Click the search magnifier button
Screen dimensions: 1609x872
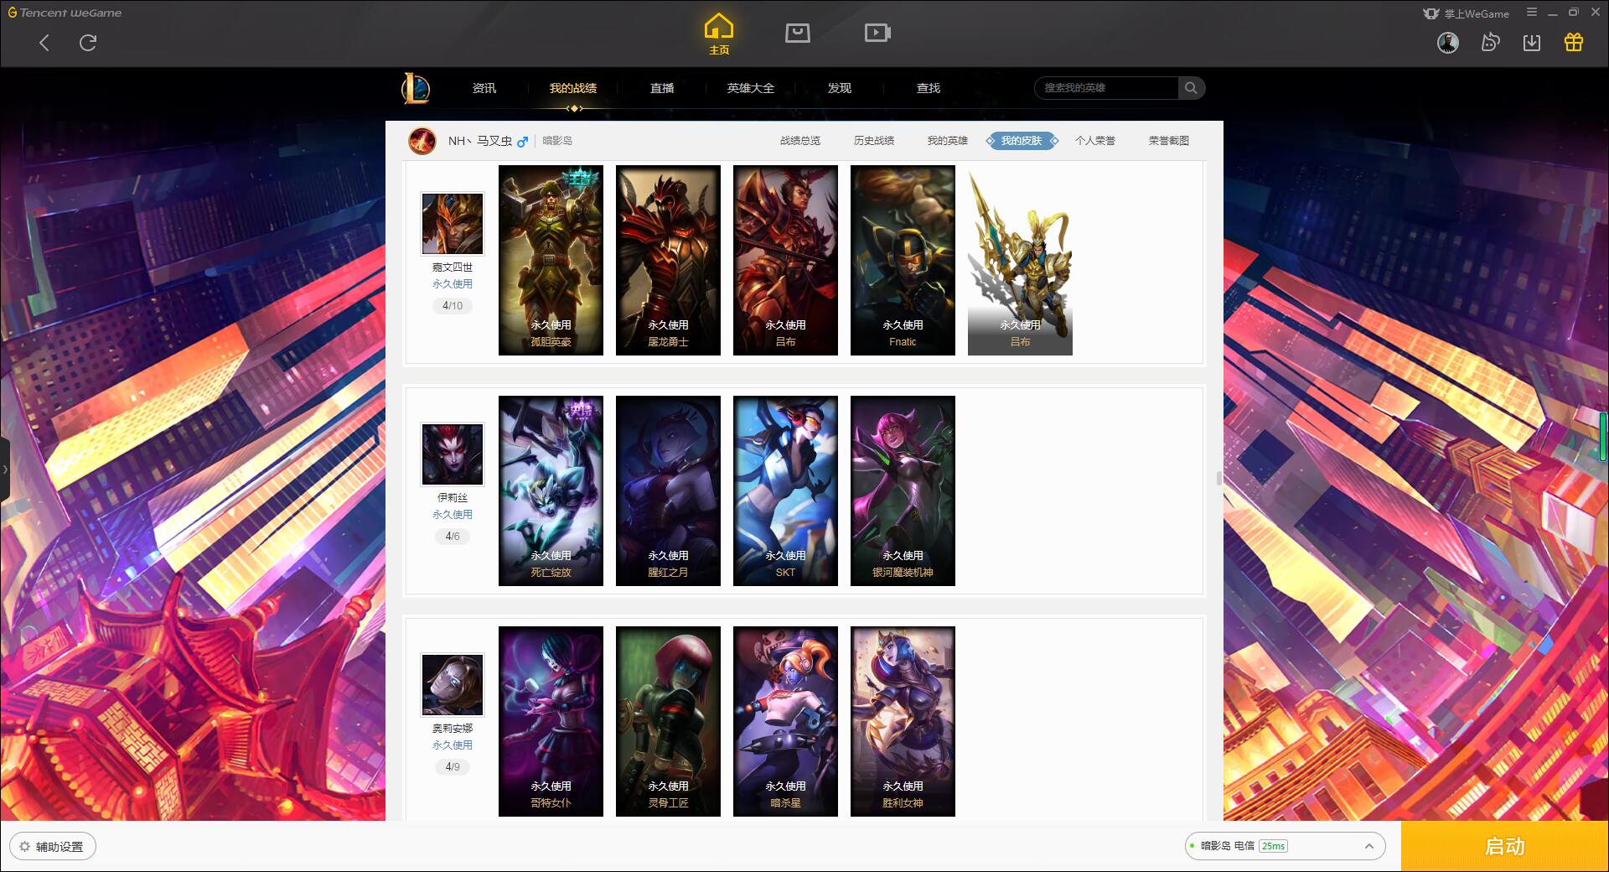coord(1191,88)
